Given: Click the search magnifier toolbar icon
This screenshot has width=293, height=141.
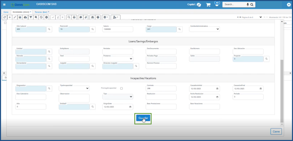Looking at the screenshot, I should (69, 17).
